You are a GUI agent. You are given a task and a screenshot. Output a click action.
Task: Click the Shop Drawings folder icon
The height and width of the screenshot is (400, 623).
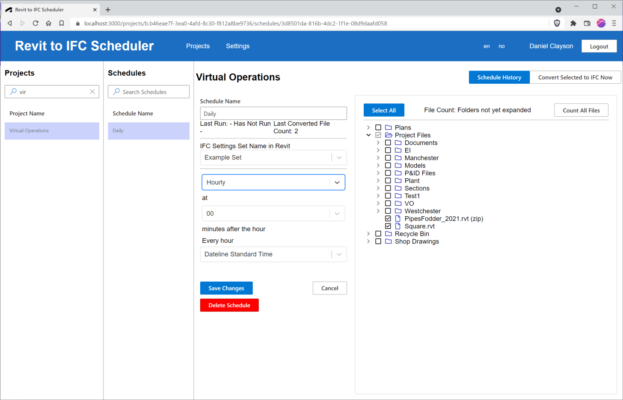pos(389,241)
